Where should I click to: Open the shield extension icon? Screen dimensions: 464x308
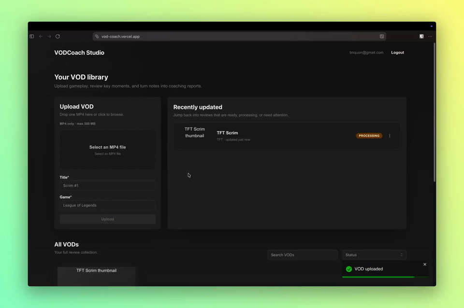coord(421,36)
